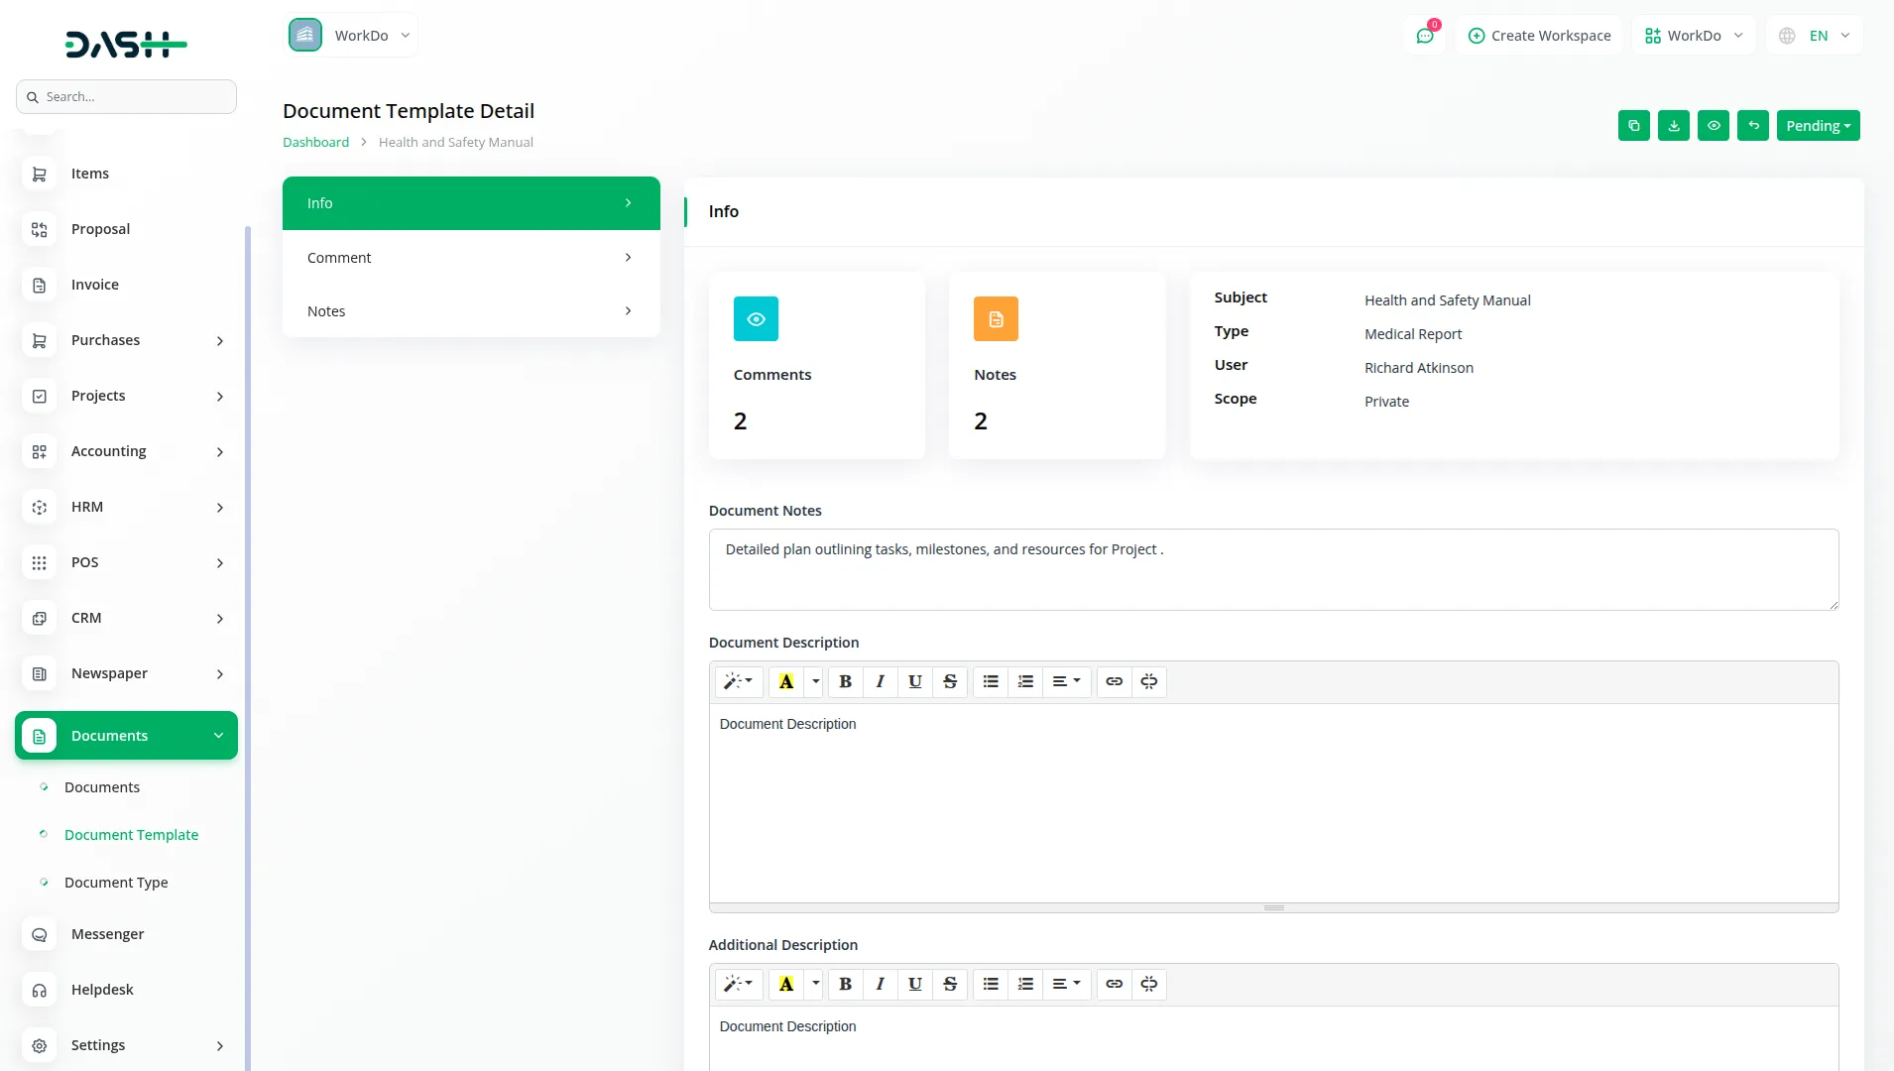The height and width of the screenshot is (1071, 1894).
Task: Switch to the Comment section
Action: (x=469, y=257)
